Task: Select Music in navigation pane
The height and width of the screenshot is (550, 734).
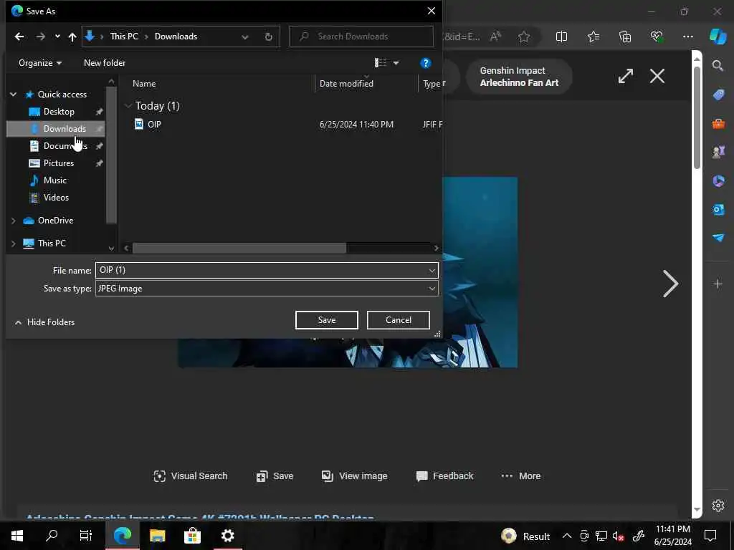Action: (x=54, y=180)
